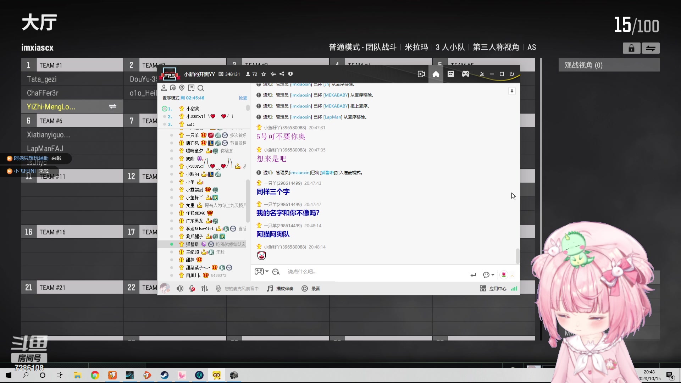Unmute the microphone icon in bottom bar
Viewport: 681px width, 383px height.
pos(192,288)
